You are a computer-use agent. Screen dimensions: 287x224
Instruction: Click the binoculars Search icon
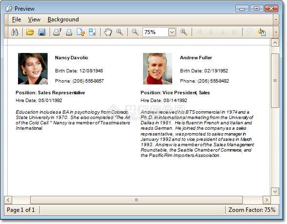[15, 32]
